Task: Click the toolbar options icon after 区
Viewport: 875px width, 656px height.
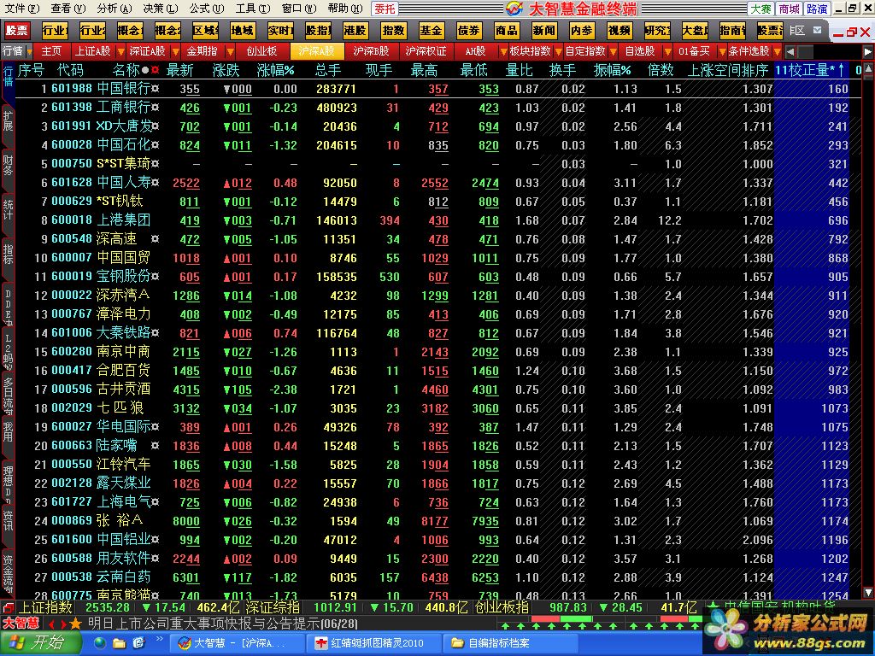Action: (818, 30)
